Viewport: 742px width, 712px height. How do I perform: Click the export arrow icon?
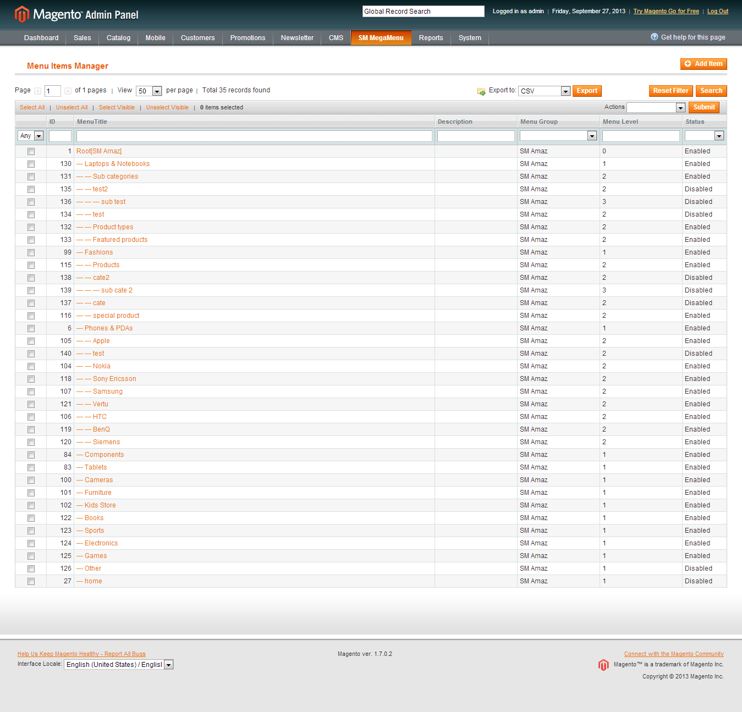click(x=481, y=91)
